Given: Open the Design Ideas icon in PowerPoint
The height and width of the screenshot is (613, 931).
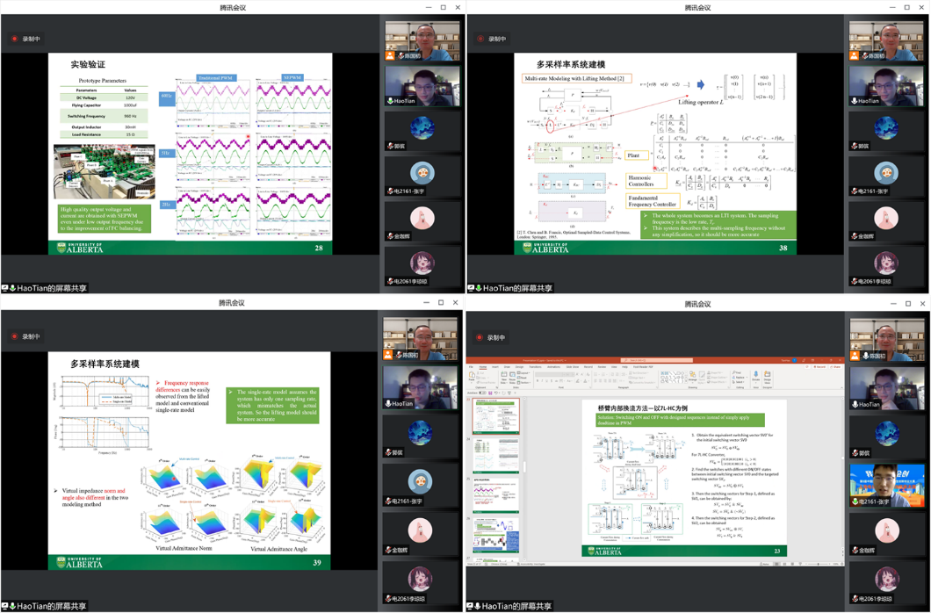Looking at the screenshot, I should (767, 376).
